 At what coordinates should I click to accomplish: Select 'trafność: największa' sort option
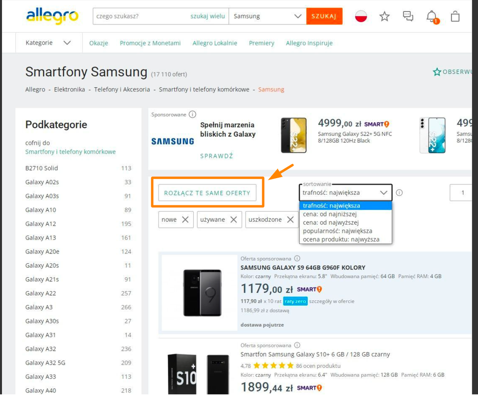point(345,205)
